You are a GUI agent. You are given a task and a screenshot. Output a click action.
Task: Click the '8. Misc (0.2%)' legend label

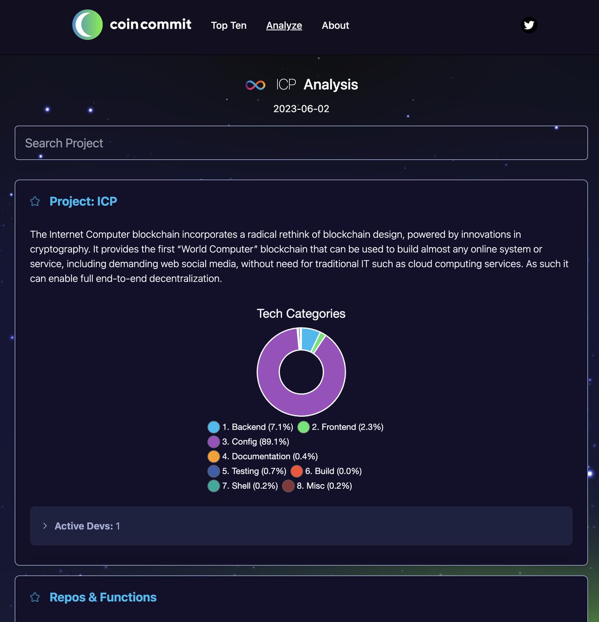pyautogui.click(x=324, y=486)
